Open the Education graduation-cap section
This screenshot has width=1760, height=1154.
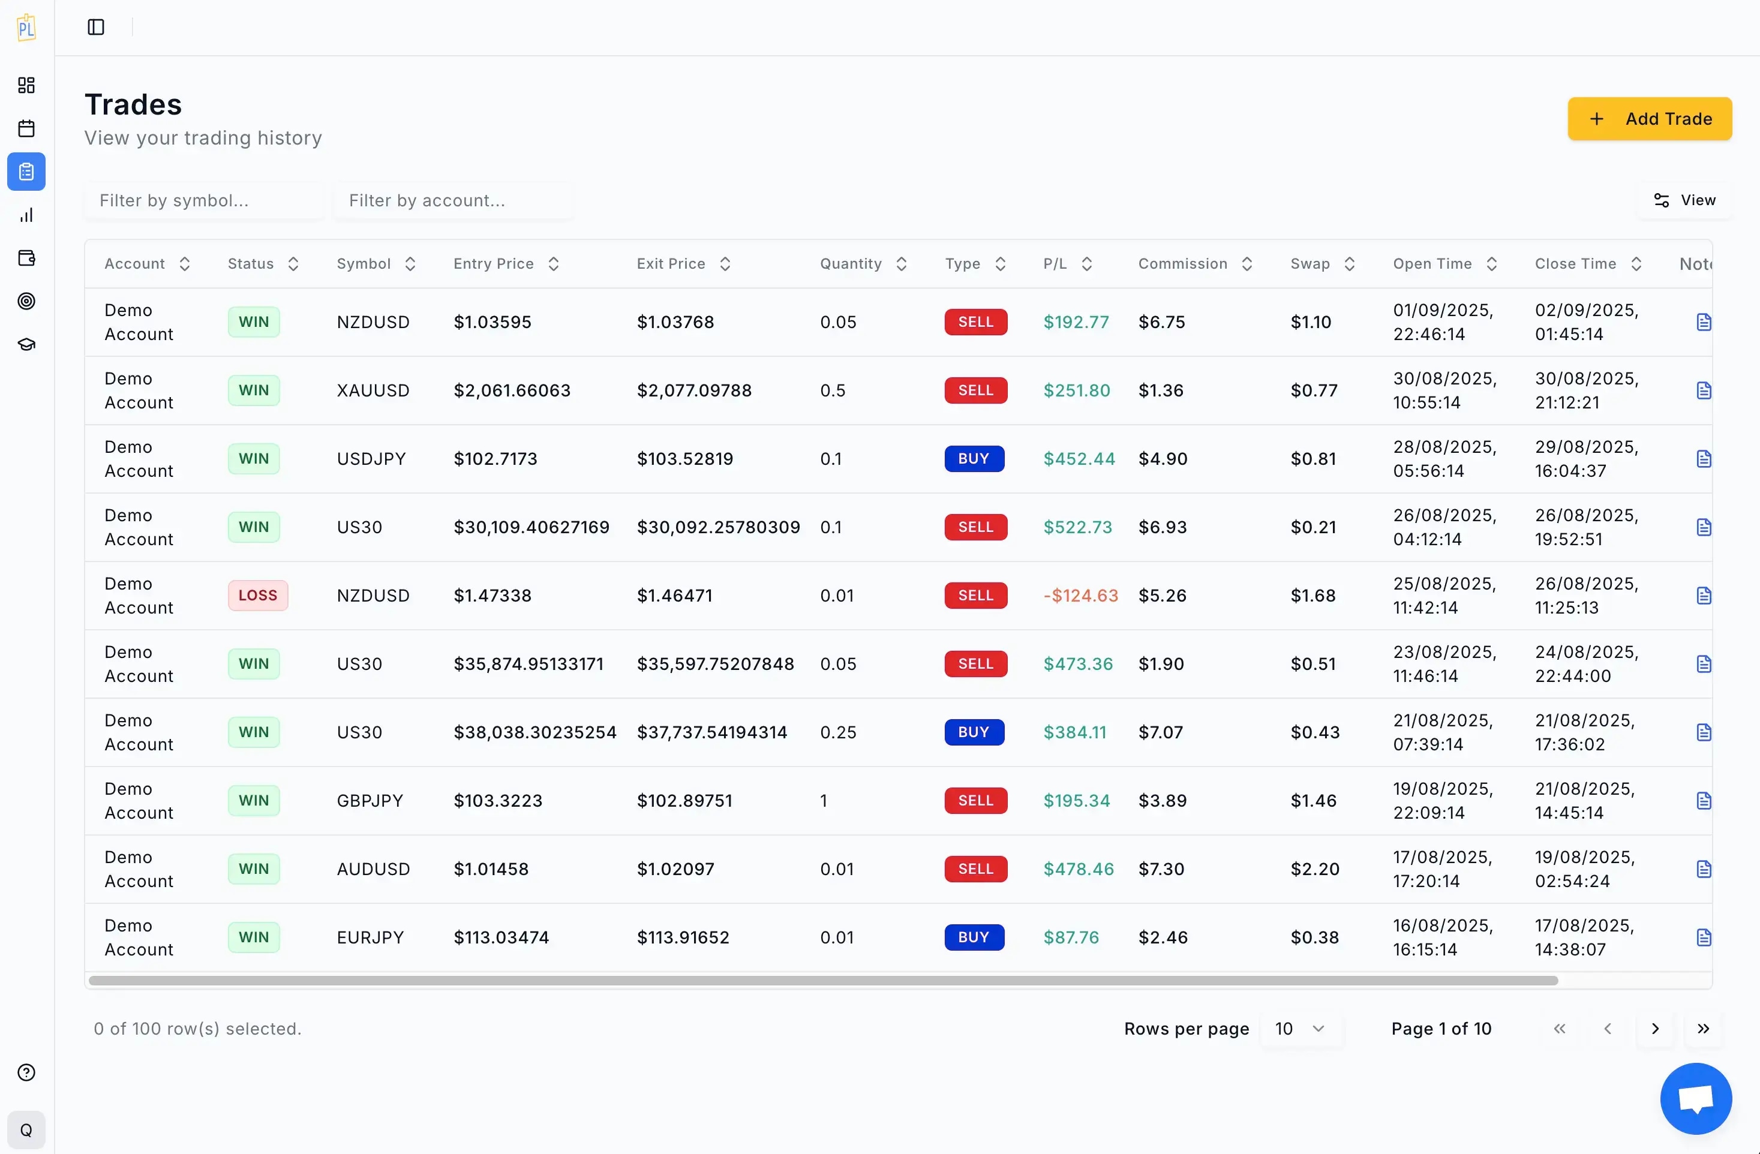click(26, 344)
